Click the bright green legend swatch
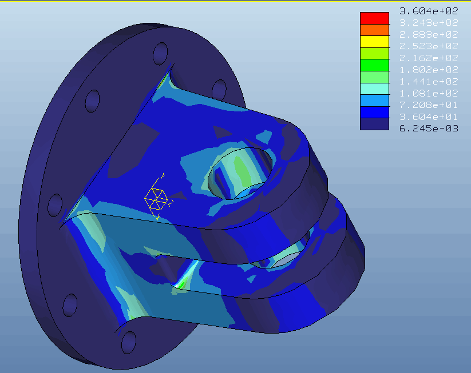This screenshot has width=471, height=373. [375, 65]
